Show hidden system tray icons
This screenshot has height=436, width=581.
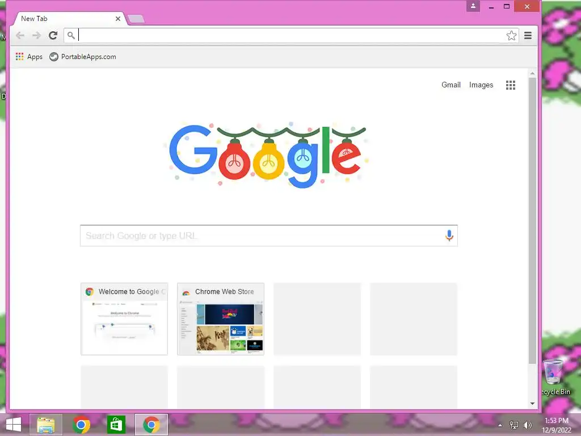click(x=500, y=425)
